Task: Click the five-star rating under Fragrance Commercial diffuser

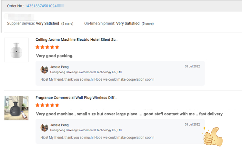Action: pos(47,105)
